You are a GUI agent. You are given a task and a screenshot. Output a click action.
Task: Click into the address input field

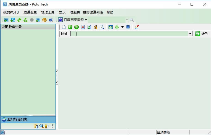point(129,34)
